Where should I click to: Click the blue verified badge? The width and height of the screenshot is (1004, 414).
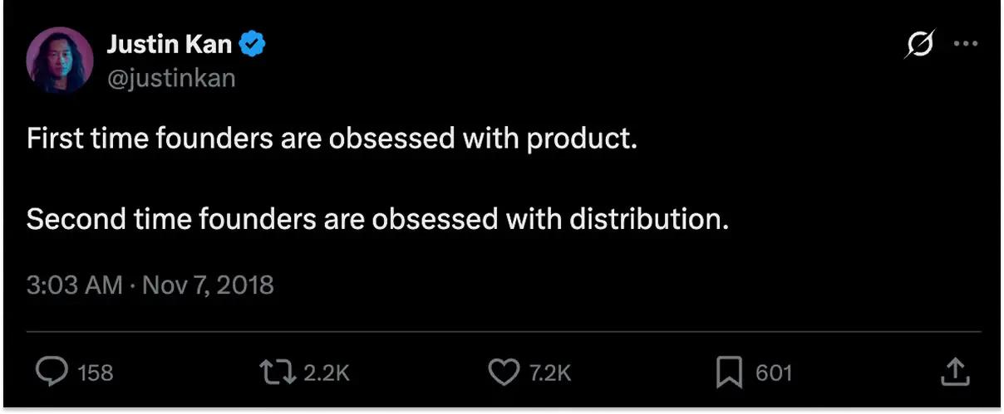click(252, 45)
